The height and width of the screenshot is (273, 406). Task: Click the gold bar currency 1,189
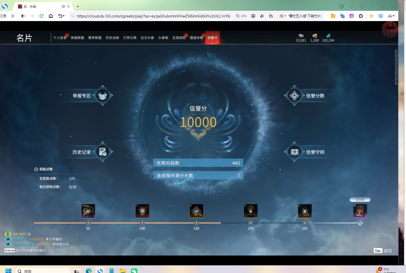pos(315,38)
